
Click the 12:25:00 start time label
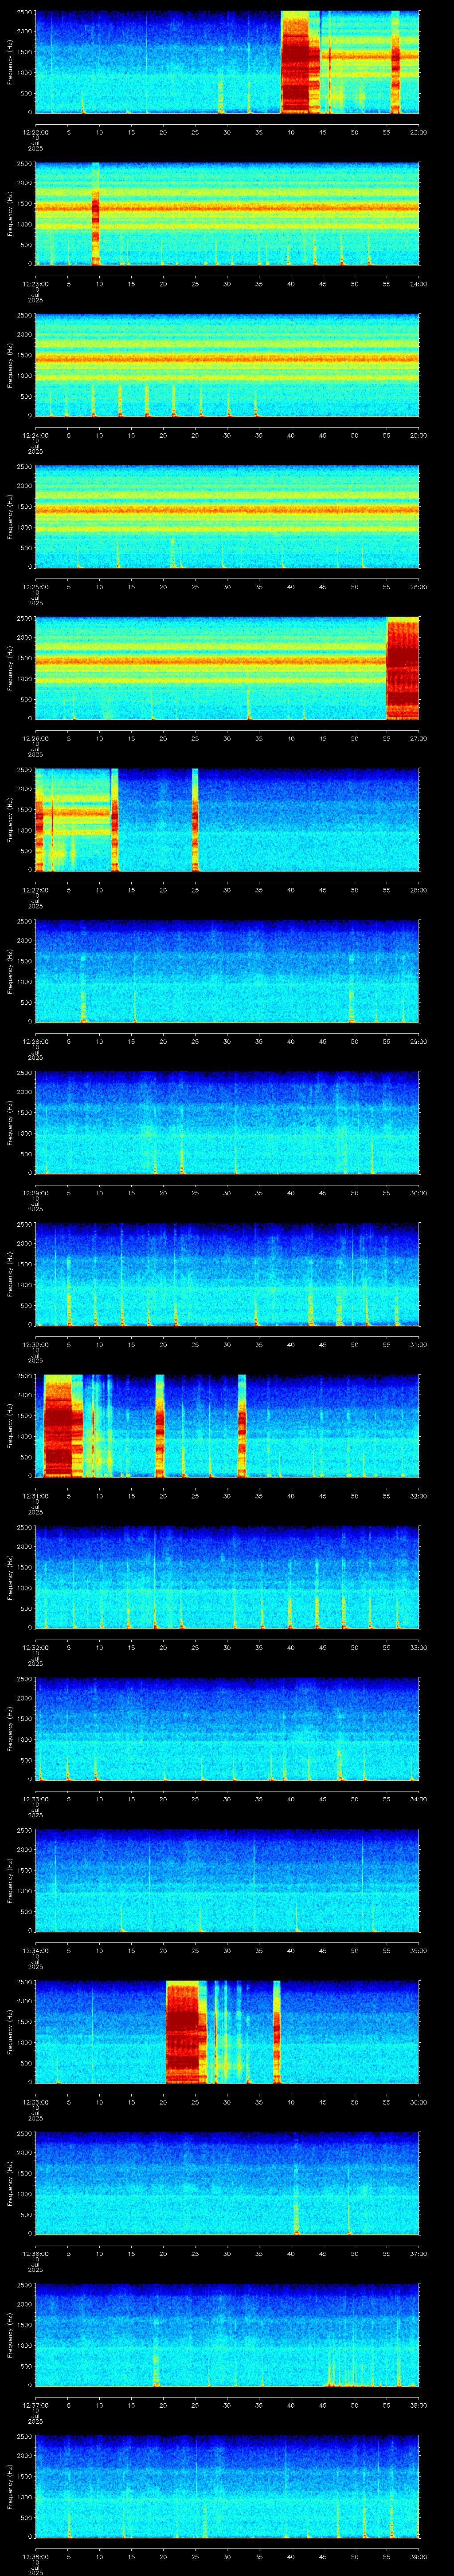tap(35, 586)
